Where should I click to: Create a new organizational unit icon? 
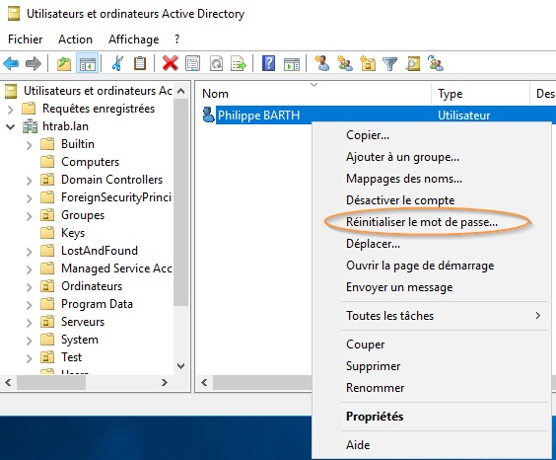pyautogui.click(x=368, y=63)
